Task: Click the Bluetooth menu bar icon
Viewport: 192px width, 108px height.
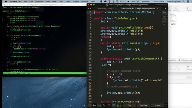Action: coord(113,1)
